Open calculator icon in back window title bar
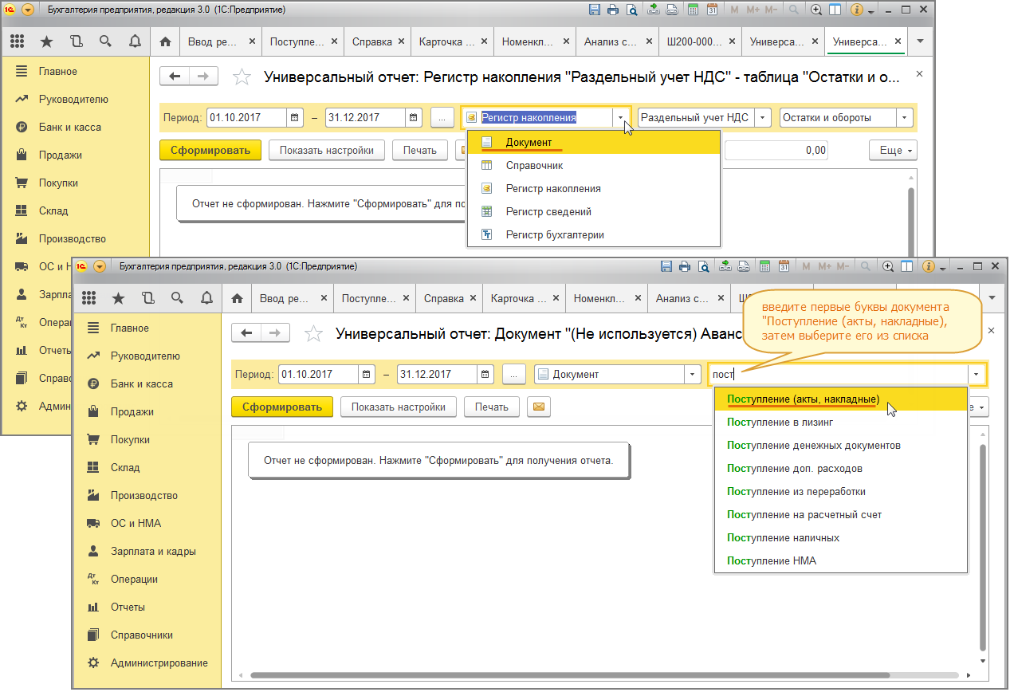The image size is (1010, 692). [693, 10]
